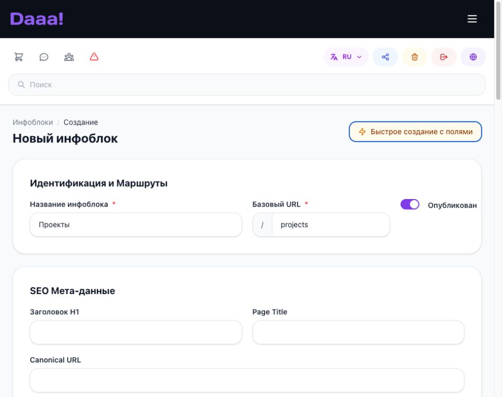Click the red logout icon button
The width and height of the screenshot is (502, 397).
point(444,57)
